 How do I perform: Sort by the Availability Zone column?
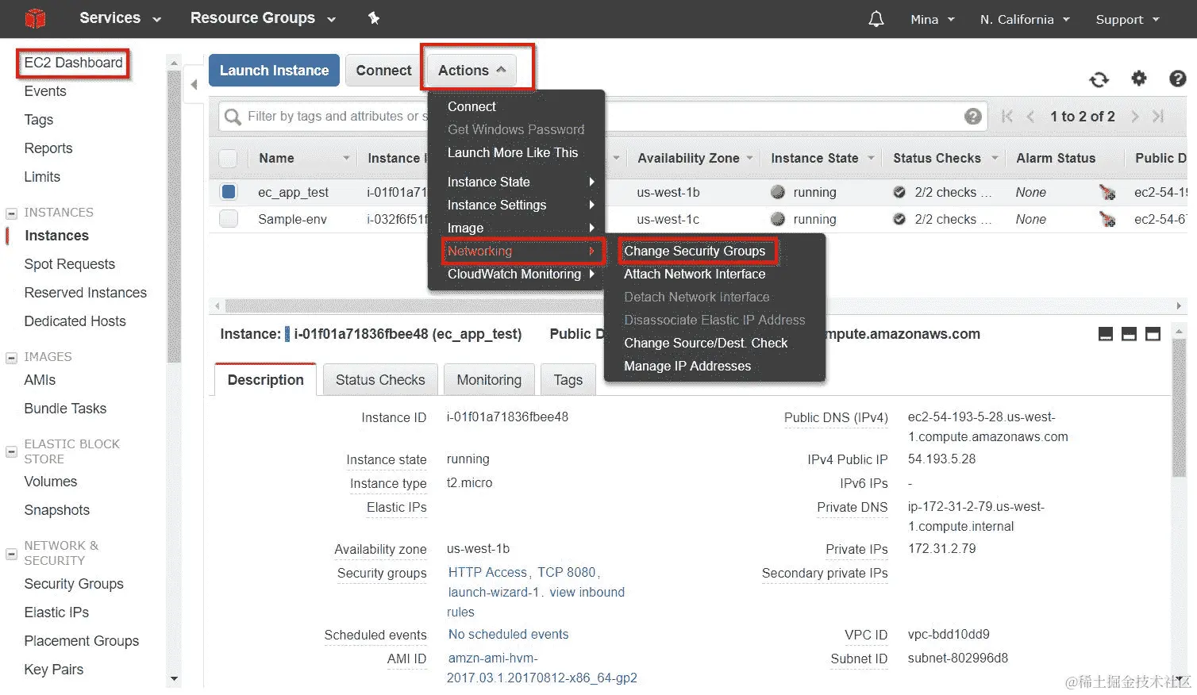pos(695,159)
